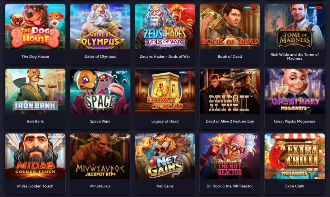Click "Rich Wilde and the Tome of Madness" label
Screen dimensions: 330x197
(x=295, y=56)
